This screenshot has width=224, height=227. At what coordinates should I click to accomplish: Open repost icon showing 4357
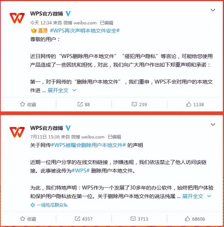coord(77,219)
